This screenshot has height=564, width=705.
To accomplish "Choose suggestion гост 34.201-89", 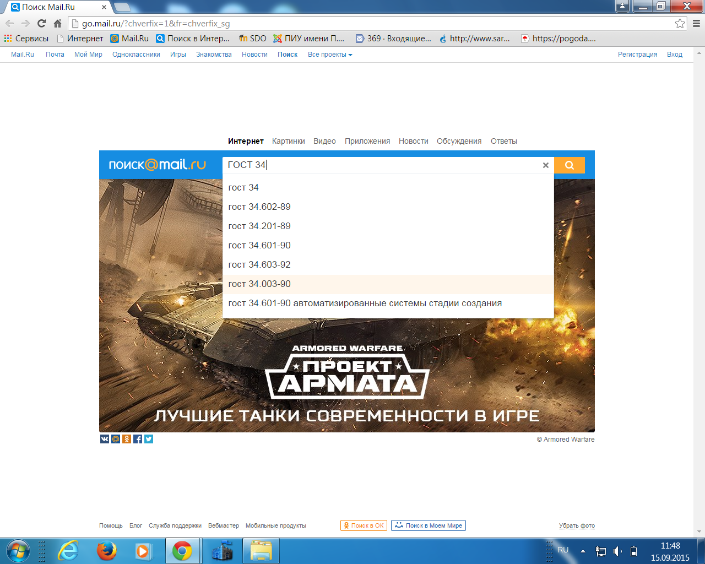I will pyautogui.click(x=388, y=226).
